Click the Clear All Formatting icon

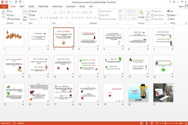tap(68, 13)
